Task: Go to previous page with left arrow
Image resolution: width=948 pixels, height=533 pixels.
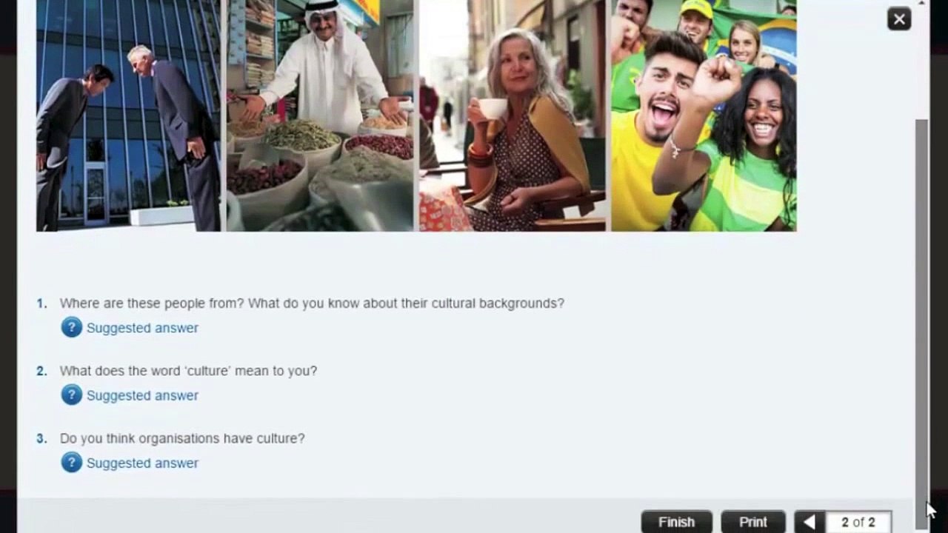Action: pyautogui.click(x=809, y=522)
